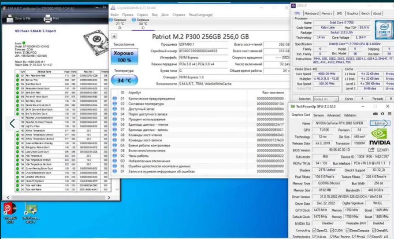Image resolution: width=394 pixels, height=239 pixels.
Task: Switch to the Sensors tab in GPU-Z
Action: point(318,115)
